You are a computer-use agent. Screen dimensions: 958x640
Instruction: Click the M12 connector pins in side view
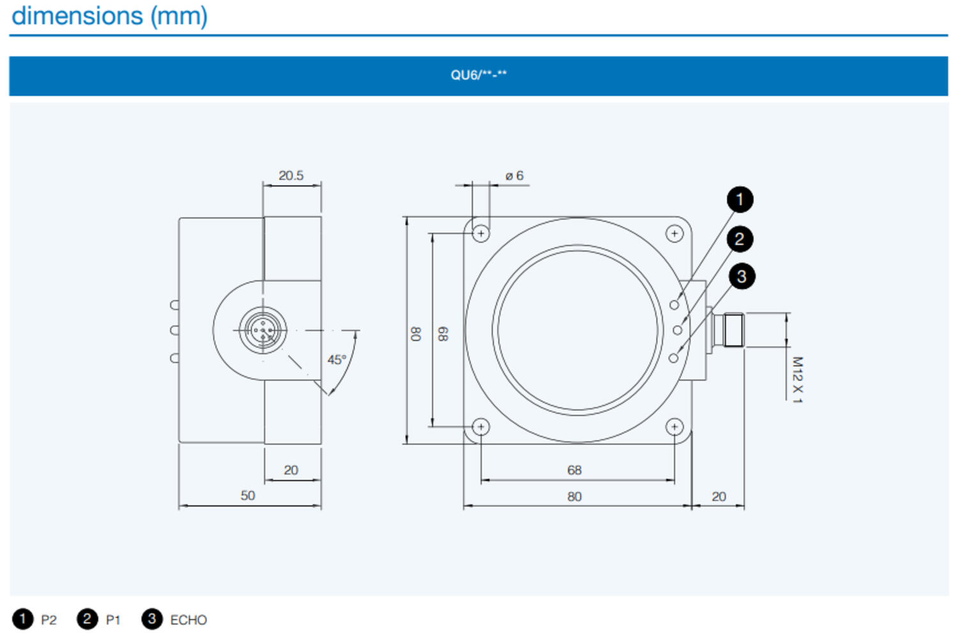(262, 331)
